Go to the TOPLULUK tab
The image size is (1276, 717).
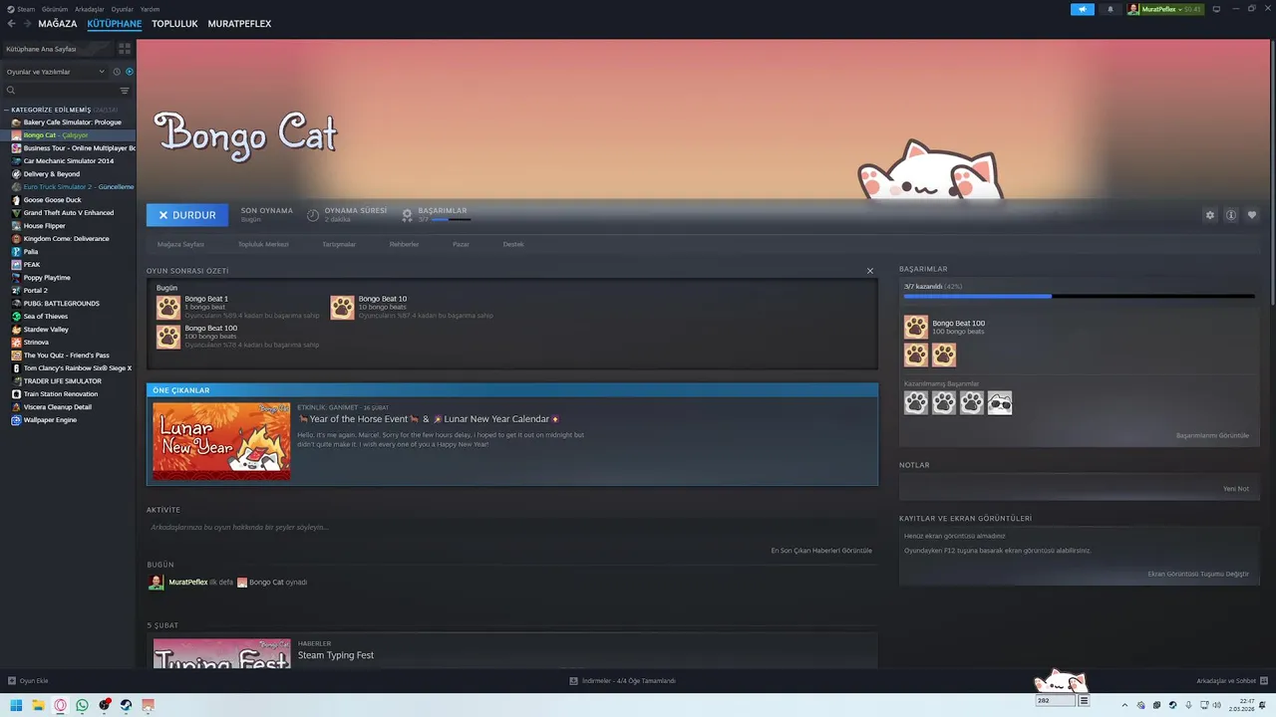tap(174, 23)
